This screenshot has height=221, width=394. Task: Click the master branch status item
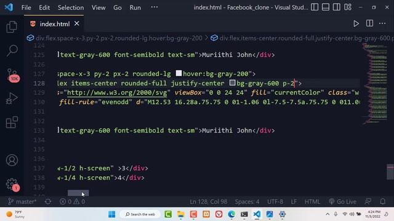22,201
